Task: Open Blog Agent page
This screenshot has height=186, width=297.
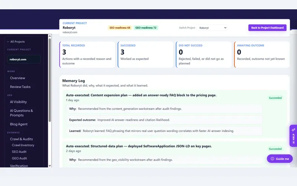Action: [19, 124]
